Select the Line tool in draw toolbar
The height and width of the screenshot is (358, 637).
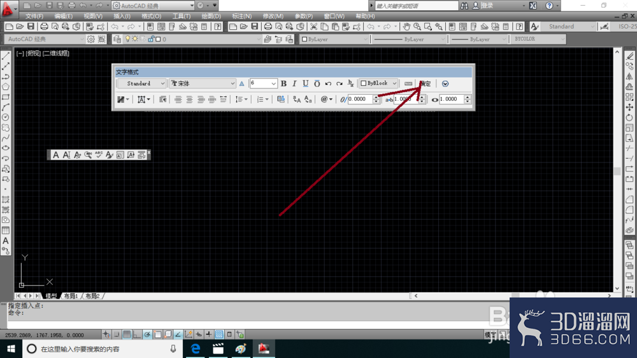click(x=6, y=55)
